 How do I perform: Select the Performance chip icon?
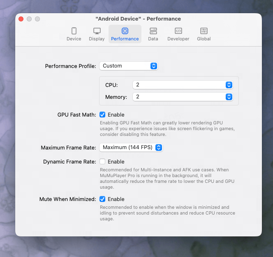[x=125, y=31]
